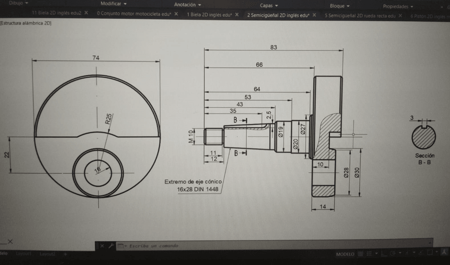Select the Ø30 diameter dimension
Image resolution: width=450 pixels, height=265 pixels.
[357, 173]
